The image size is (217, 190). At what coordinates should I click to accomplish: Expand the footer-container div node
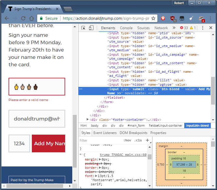(88, 119)
